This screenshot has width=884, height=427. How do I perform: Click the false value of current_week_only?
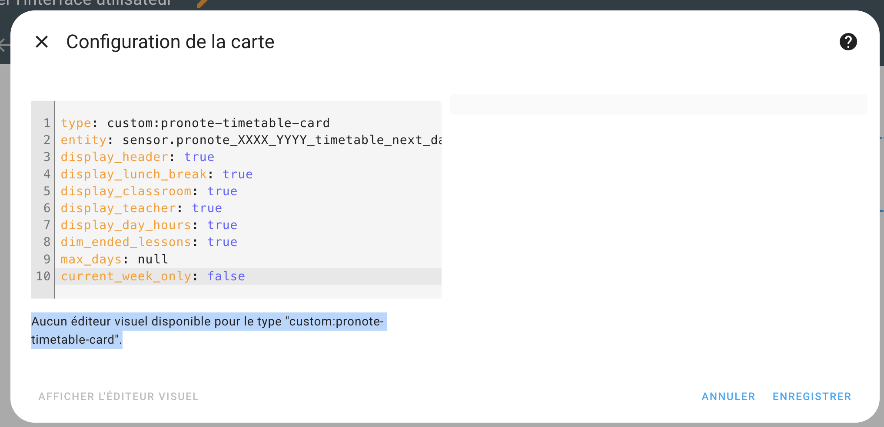coord(226,276)
